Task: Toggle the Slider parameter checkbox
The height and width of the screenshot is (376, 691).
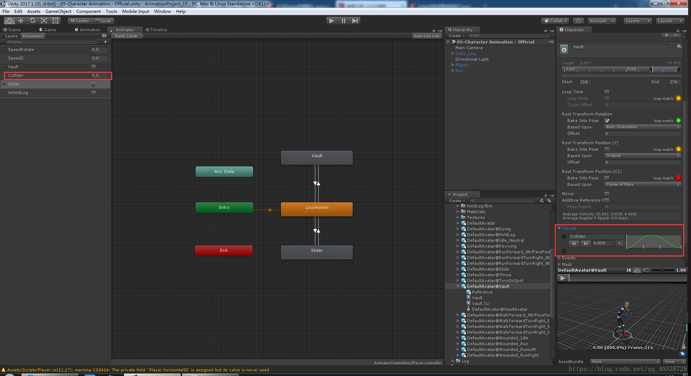Action: click(x=94, y=84)
